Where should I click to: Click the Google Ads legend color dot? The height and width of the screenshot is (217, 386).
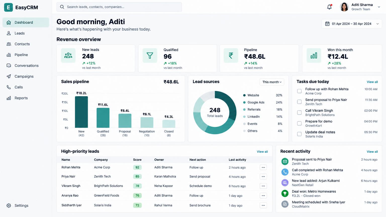pos(244,102)
